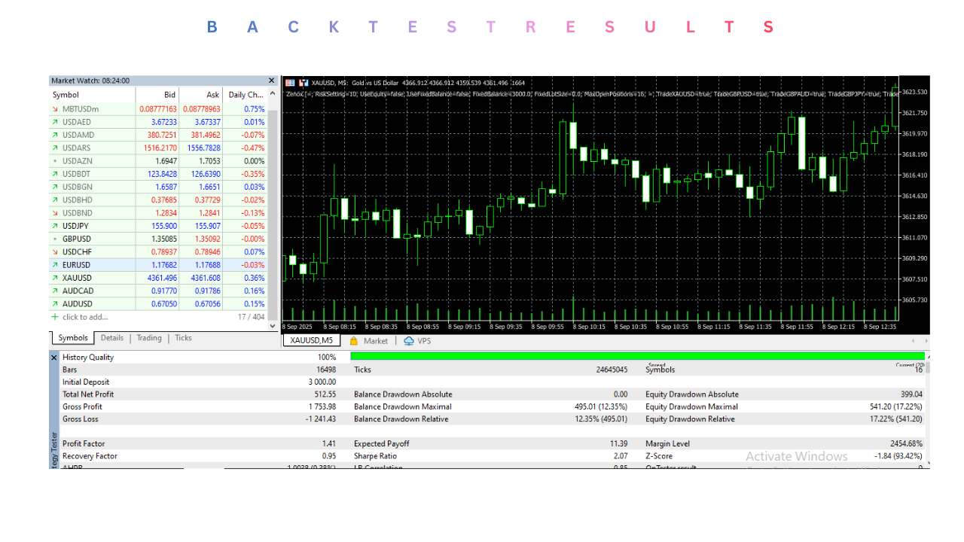Click the chart table icon beside XAUUSD title
Image resolution: width=964 pixels, height=542 pixels.
coord(290,83)
